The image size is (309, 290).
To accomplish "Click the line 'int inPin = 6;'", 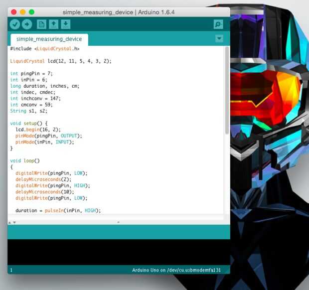I will coord(29,80).
